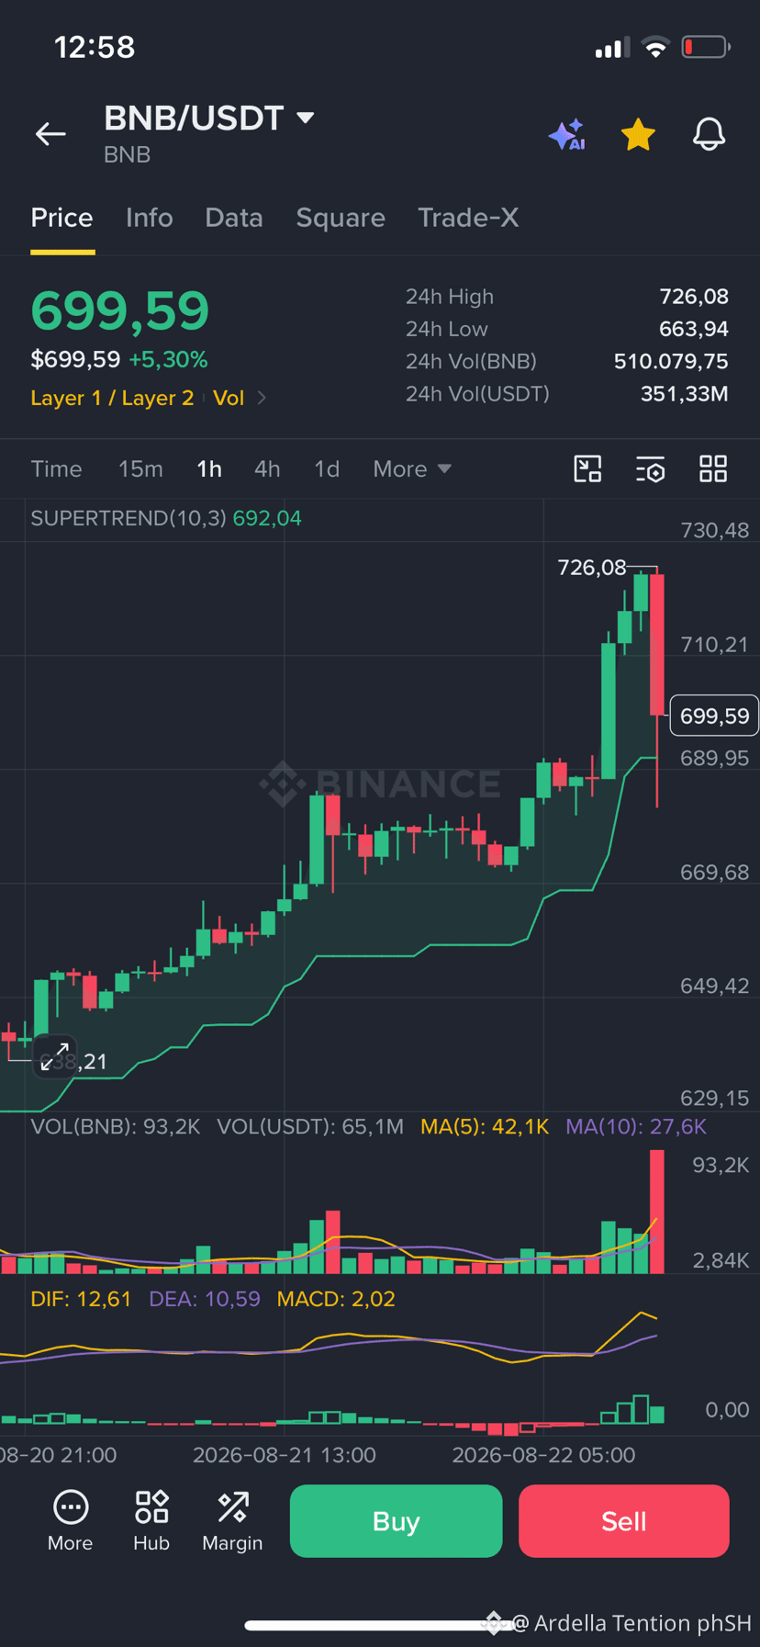Viewport: 760px width, 1647px height.
Task: Expand the More intervals dropdown
Action: pos(412,469)
